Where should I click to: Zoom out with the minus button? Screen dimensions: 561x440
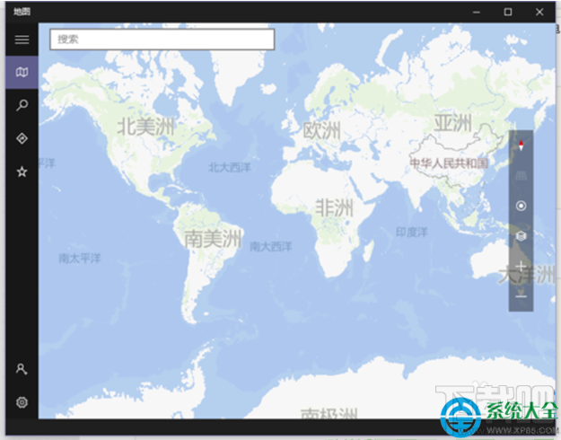pyautogui.click(x=521, y=296)
